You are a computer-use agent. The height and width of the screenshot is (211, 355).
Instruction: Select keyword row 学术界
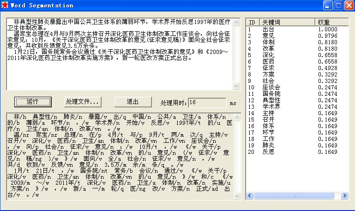pos(297,106)
